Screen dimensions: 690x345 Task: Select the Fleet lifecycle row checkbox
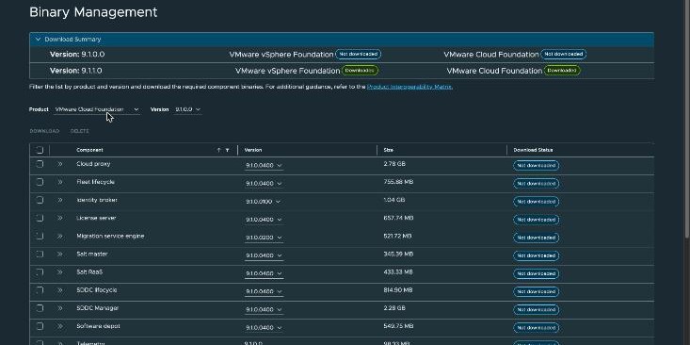coord(40,182)
